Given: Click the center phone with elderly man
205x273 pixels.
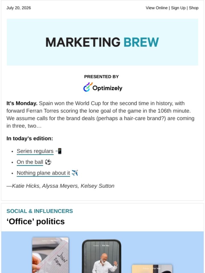Looking at the screenshot, I should pos(101,256).
